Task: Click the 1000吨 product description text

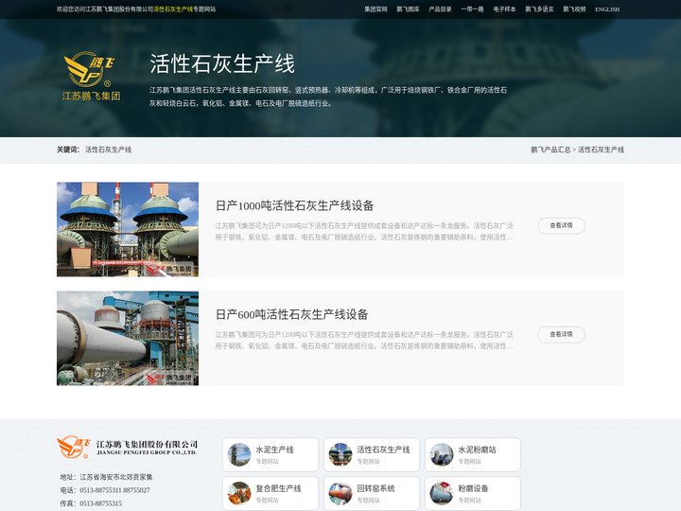Action: point(364,232)
